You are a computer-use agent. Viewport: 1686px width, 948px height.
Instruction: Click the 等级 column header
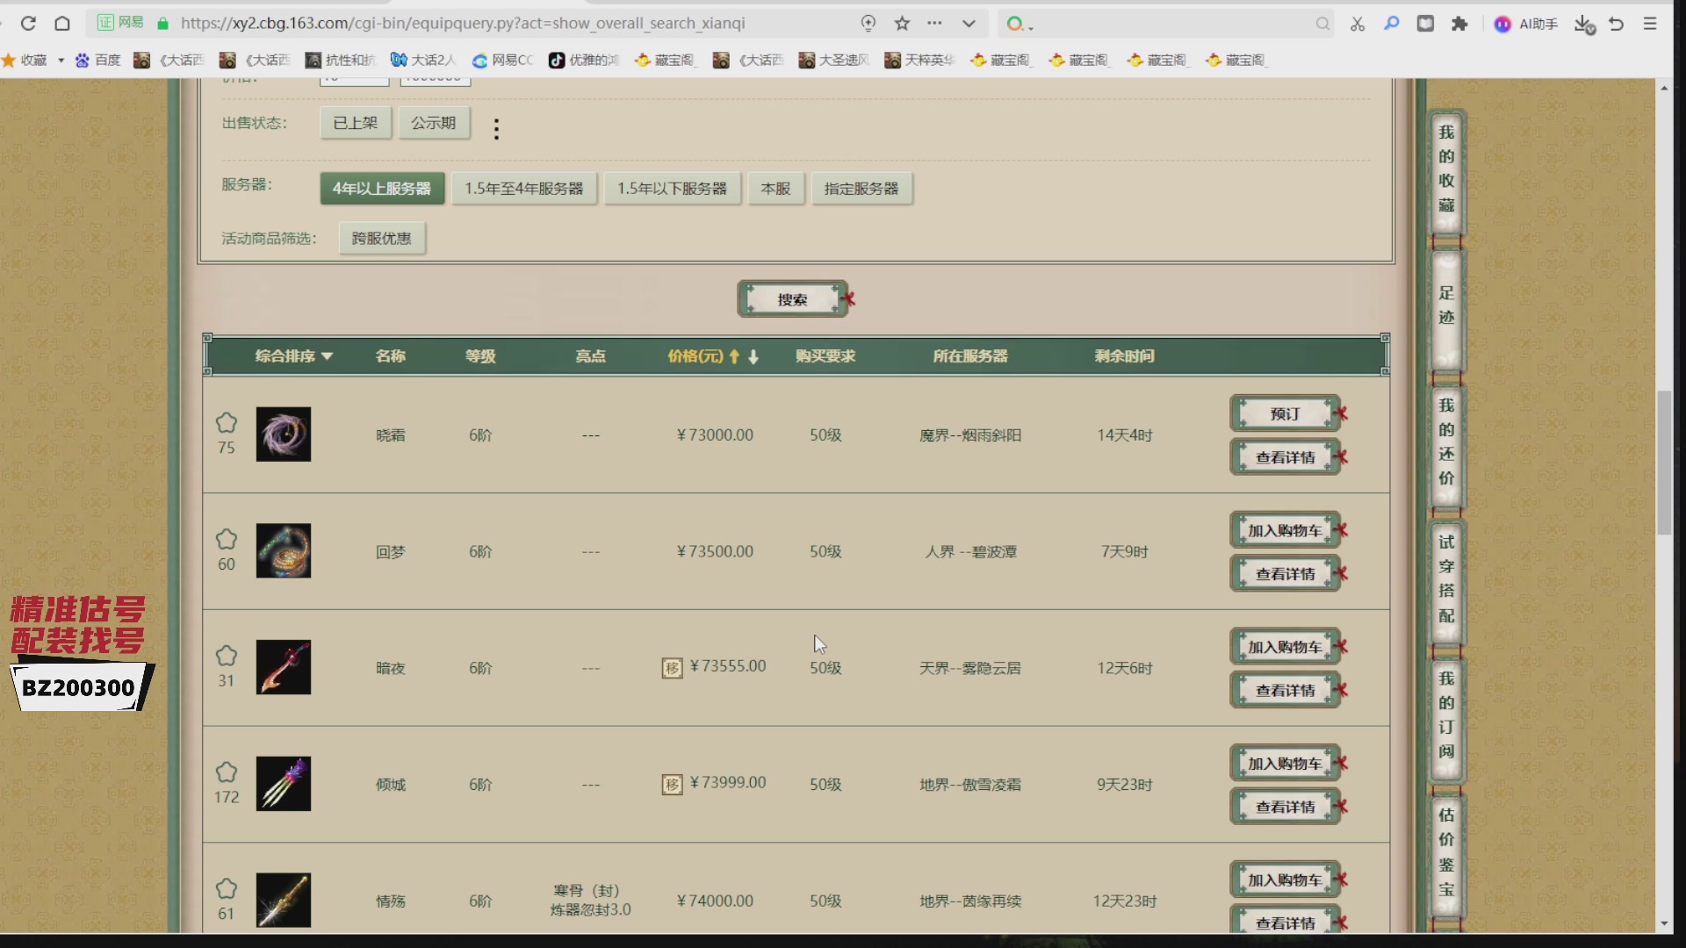(480, 356)
